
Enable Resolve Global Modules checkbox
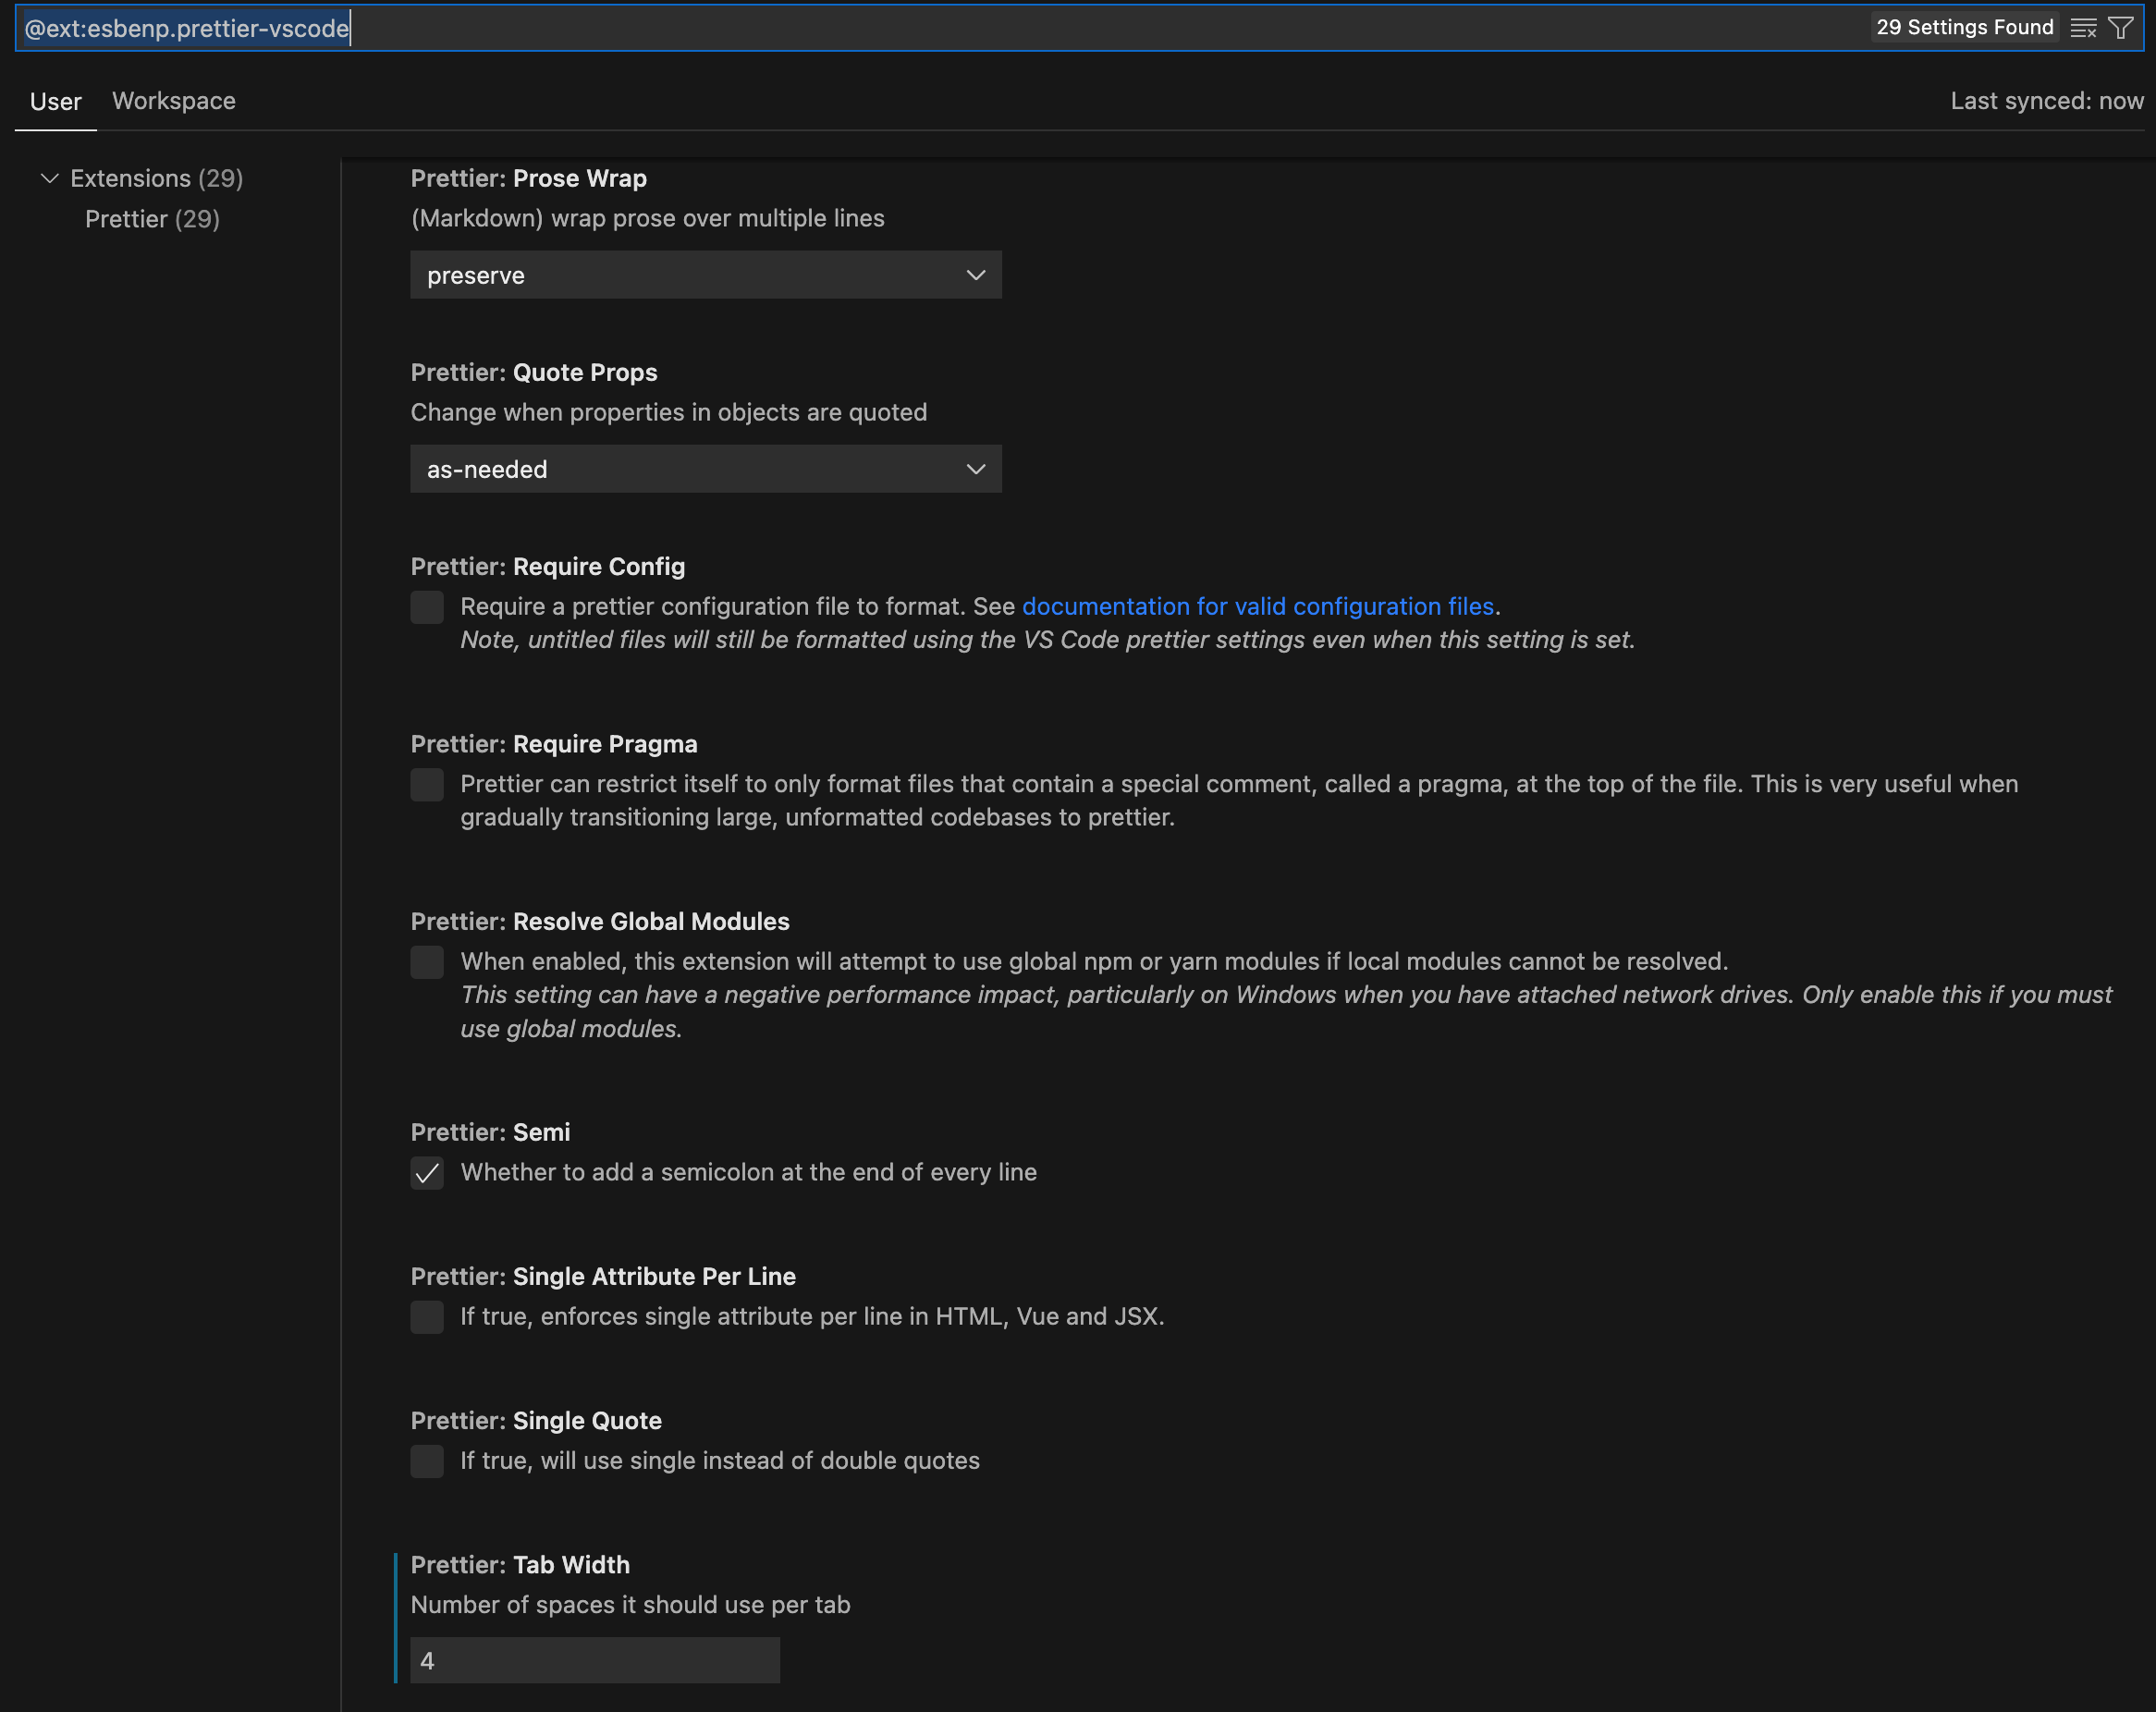point(427,962)
